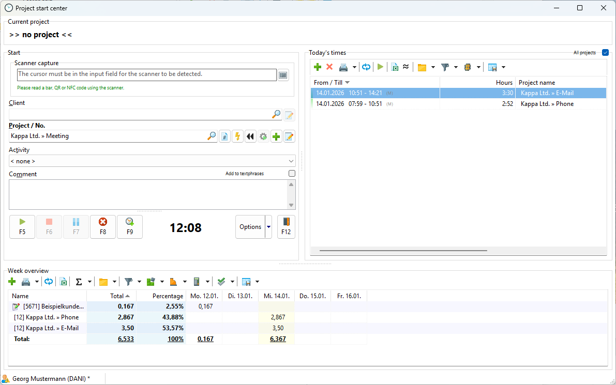Sort by the From / Till column header

331,83
